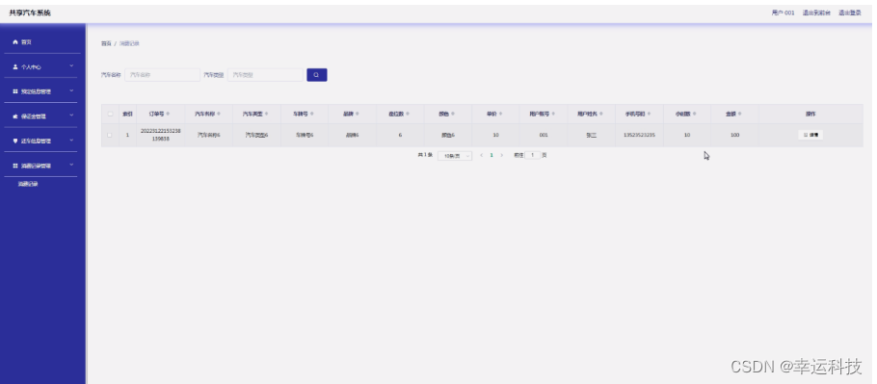Image resolution: width=877 pixels, height=384 pixels.
Task: Click the 车牌号6 cell
Action: tap(305, 135)
